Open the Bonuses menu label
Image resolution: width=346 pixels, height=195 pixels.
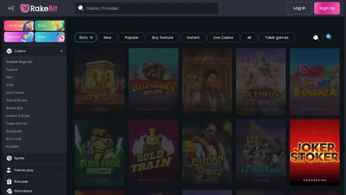coord(21,181)
